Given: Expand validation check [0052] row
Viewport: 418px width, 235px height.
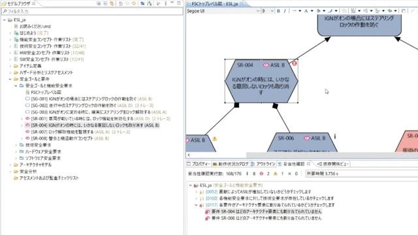Looking at the screenshot, I should click(197, 192).
